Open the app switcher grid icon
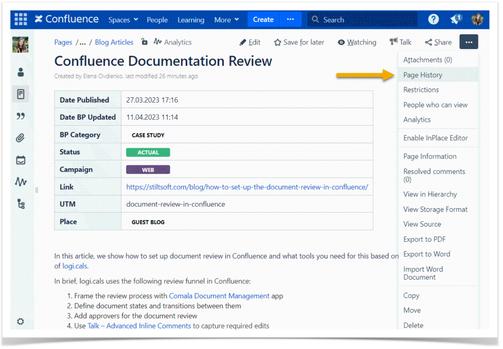 click(20, 19)
